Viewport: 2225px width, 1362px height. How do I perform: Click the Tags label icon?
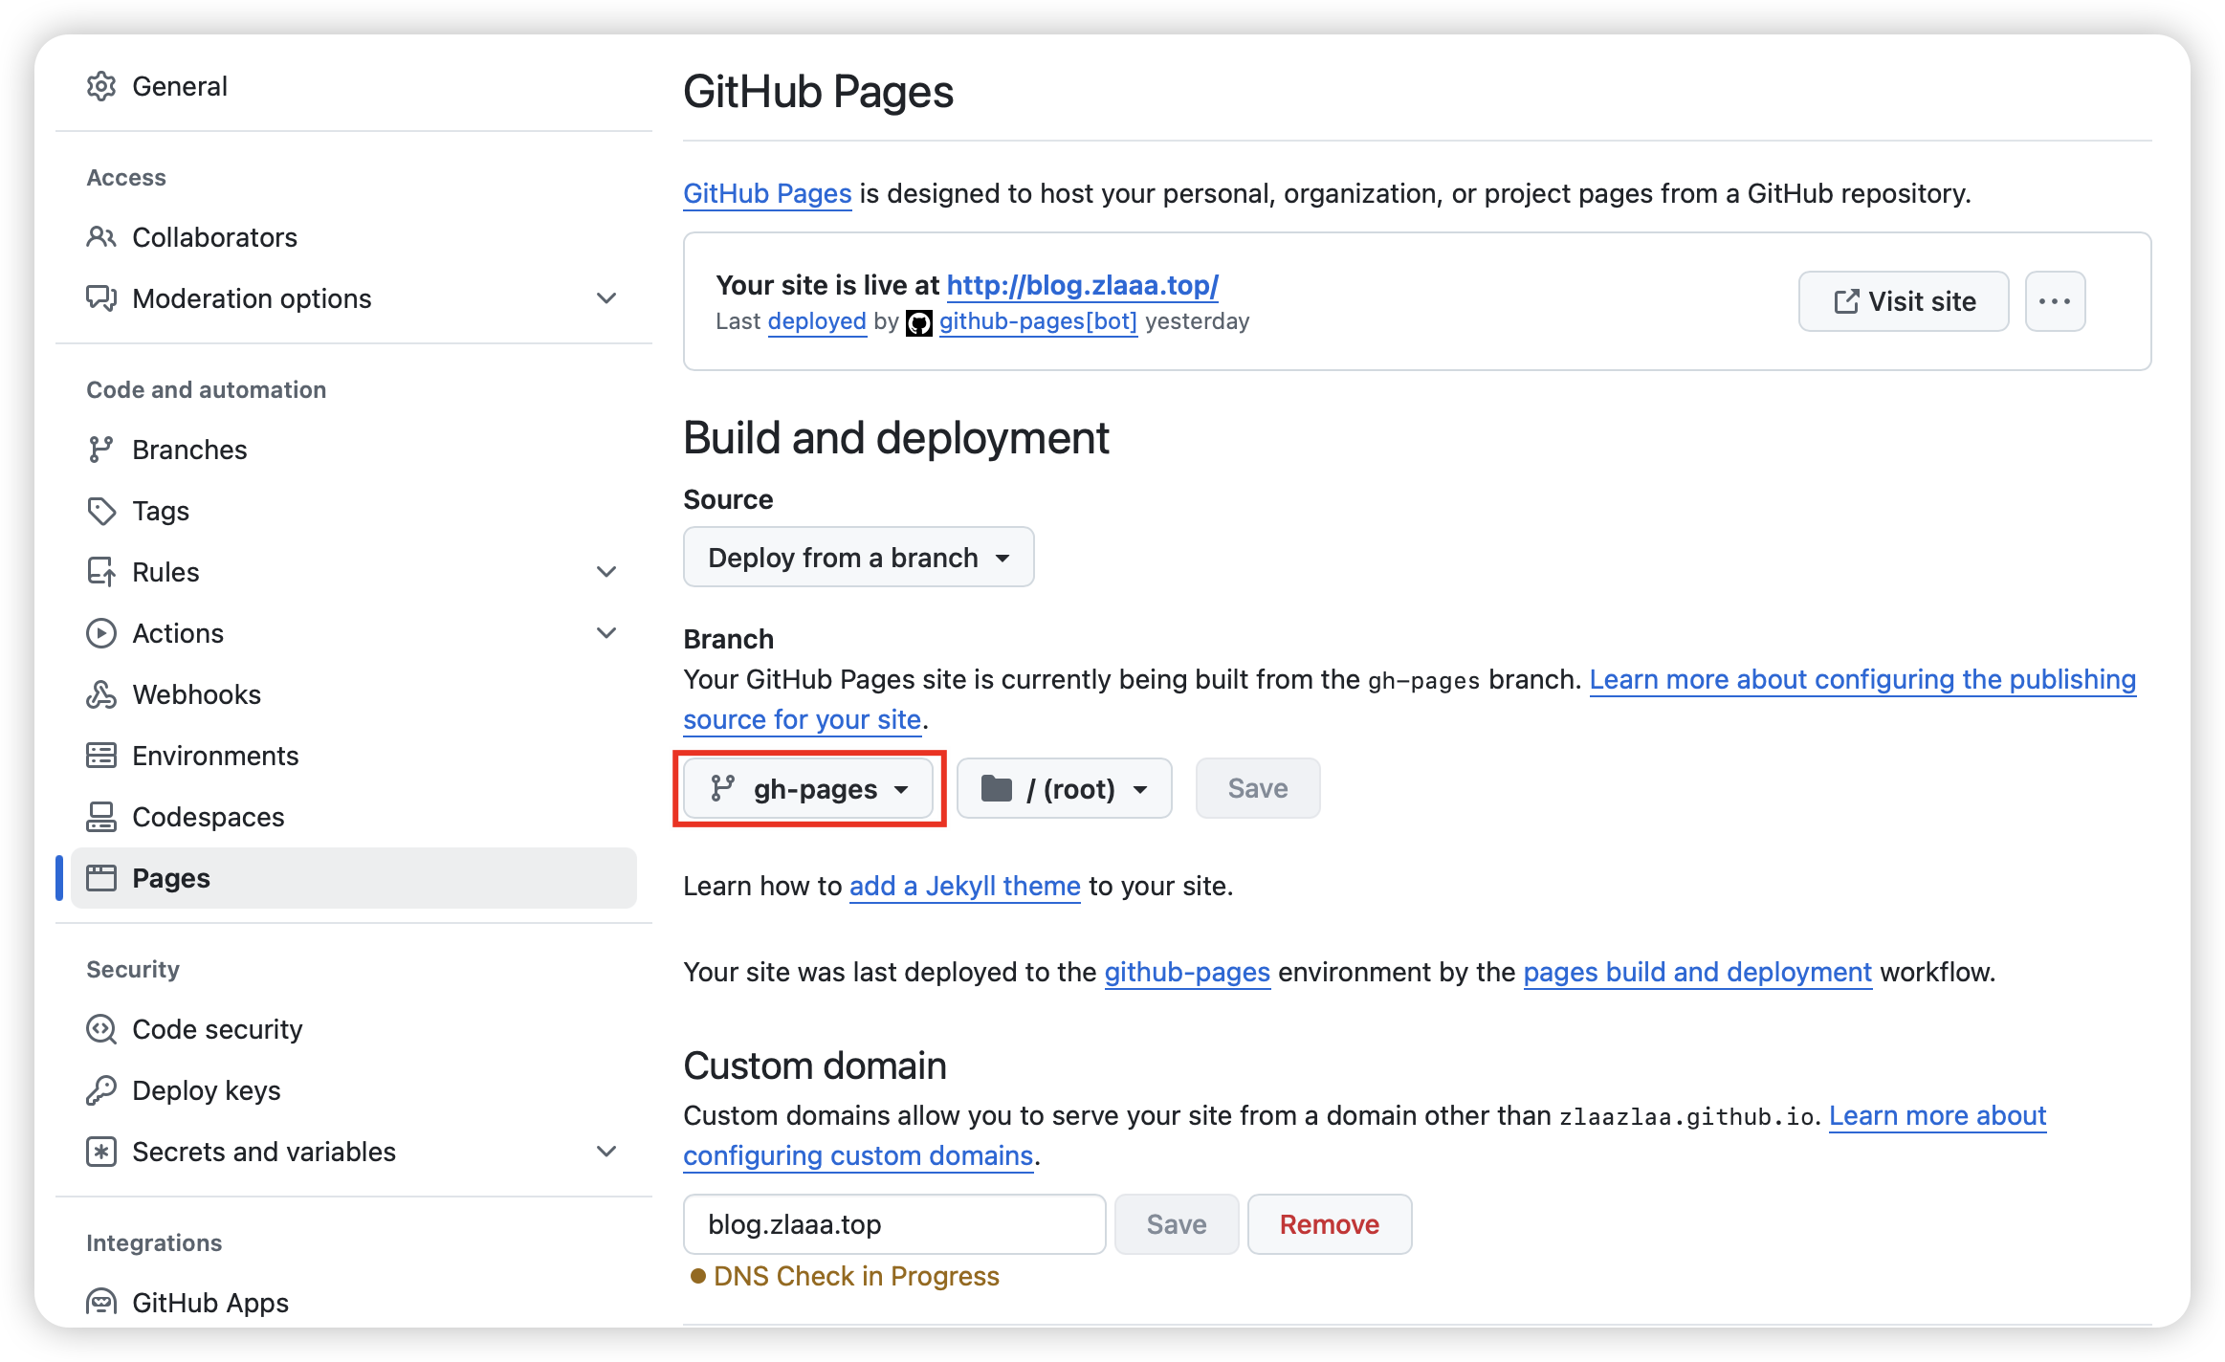point(101,511)
